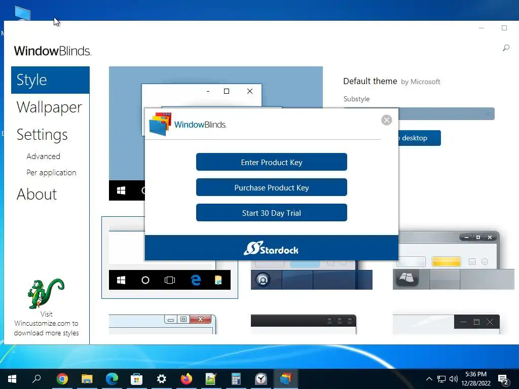Open the clock showing 5:36 PM

(x=476, y=379)
